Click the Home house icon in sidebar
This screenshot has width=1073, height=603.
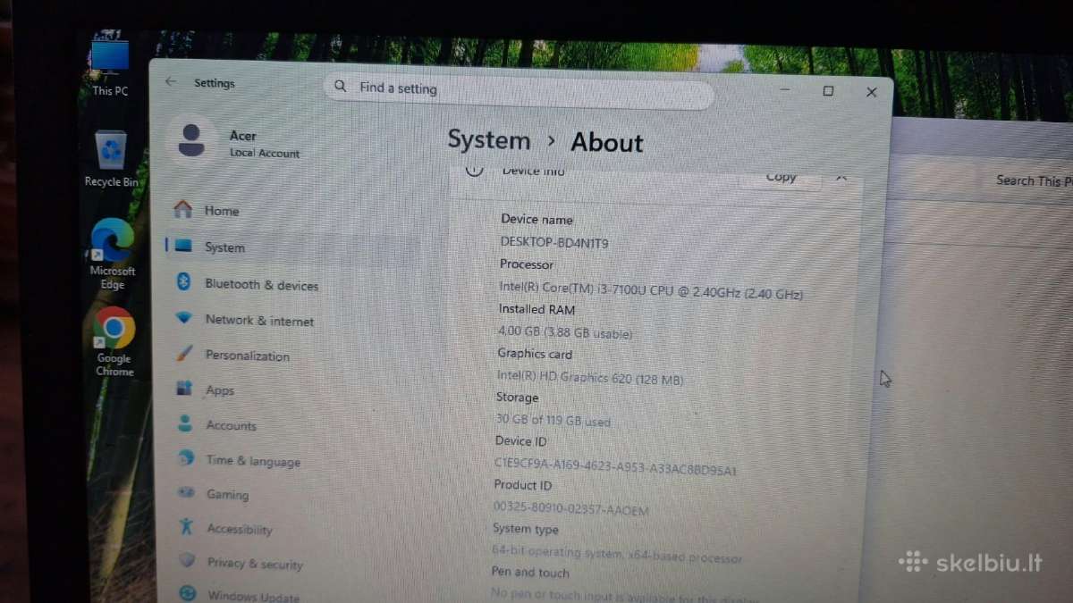point(183,209)
